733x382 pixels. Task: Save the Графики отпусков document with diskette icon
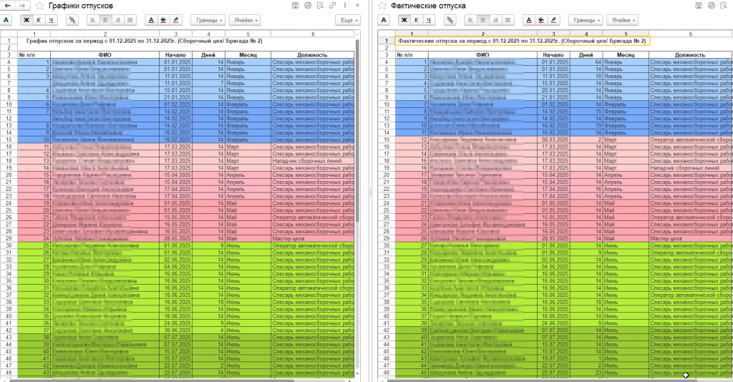pyautogui.click(x=295, y=6)
